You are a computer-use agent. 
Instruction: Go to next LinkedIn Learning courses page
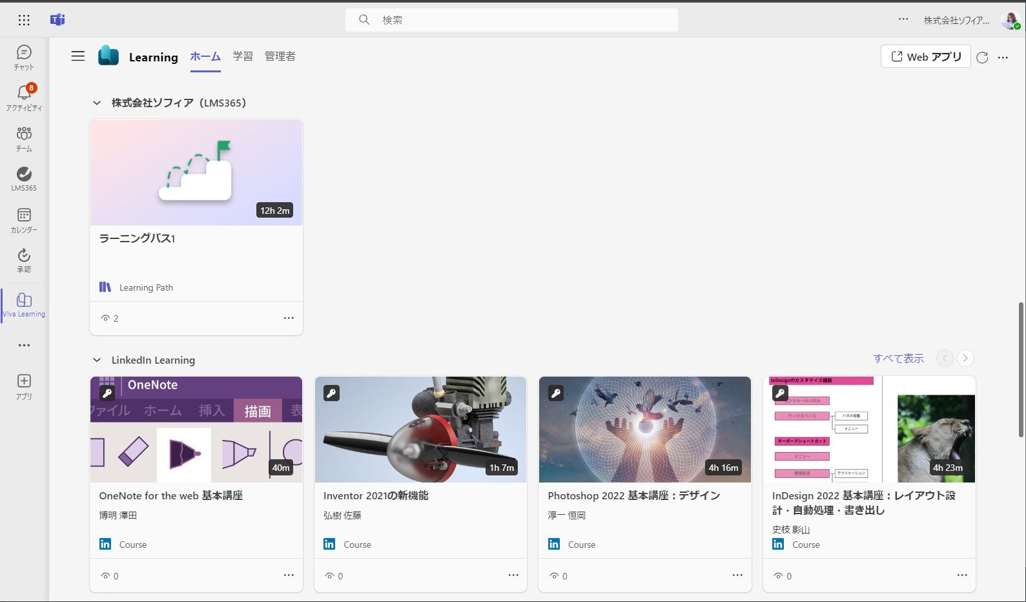[965, 358]
